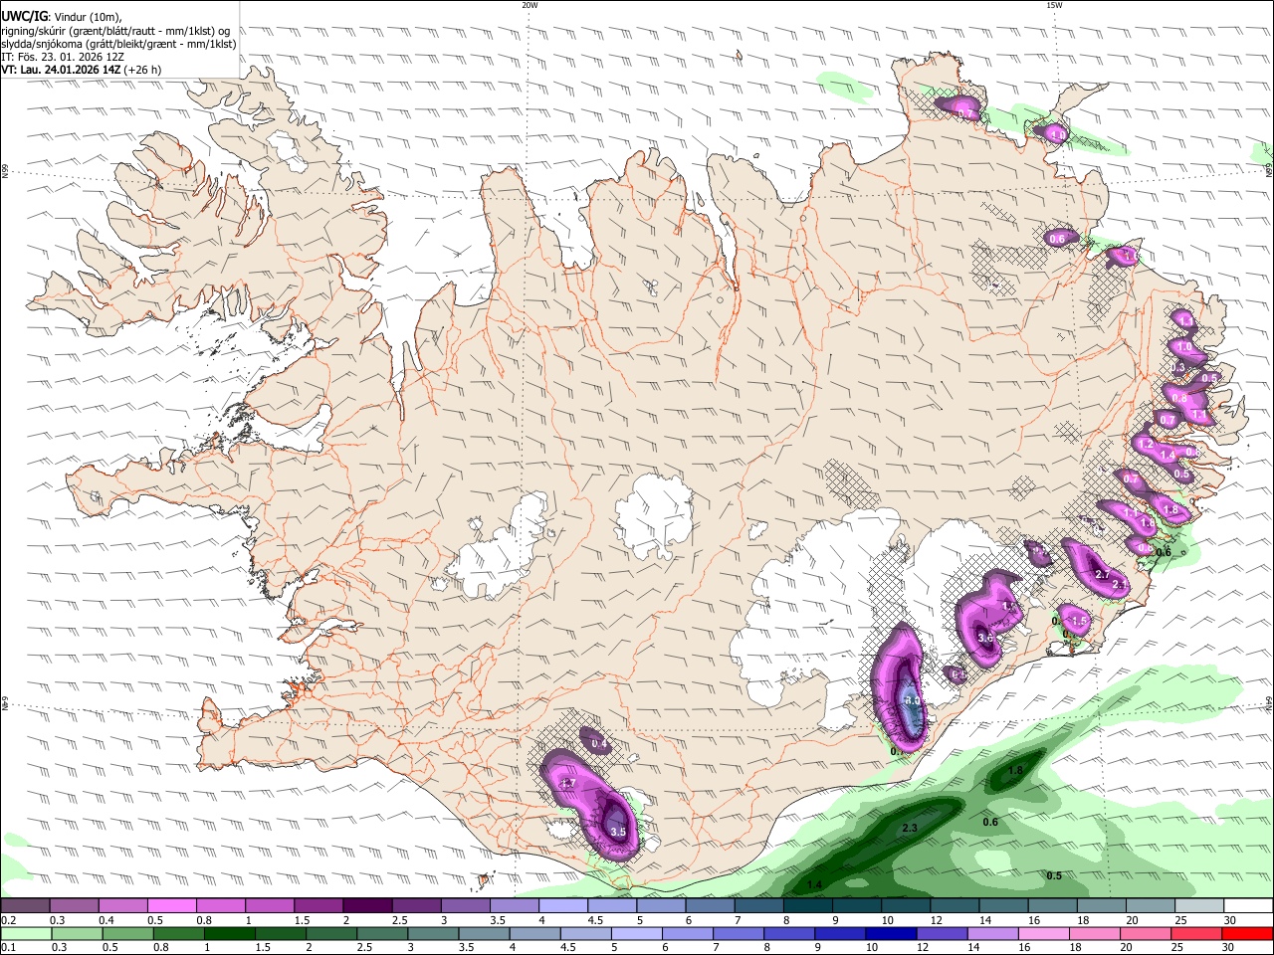Click the 15W longitude label

click(1054, 5)
